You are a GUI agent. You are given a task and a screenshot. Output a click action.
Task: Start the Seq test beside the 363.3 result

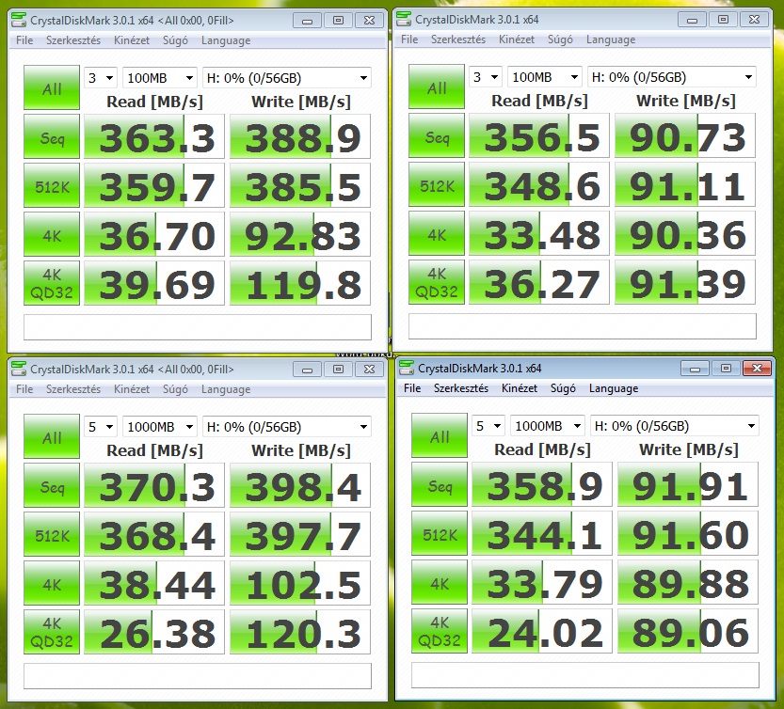click(x=52, y=136)
